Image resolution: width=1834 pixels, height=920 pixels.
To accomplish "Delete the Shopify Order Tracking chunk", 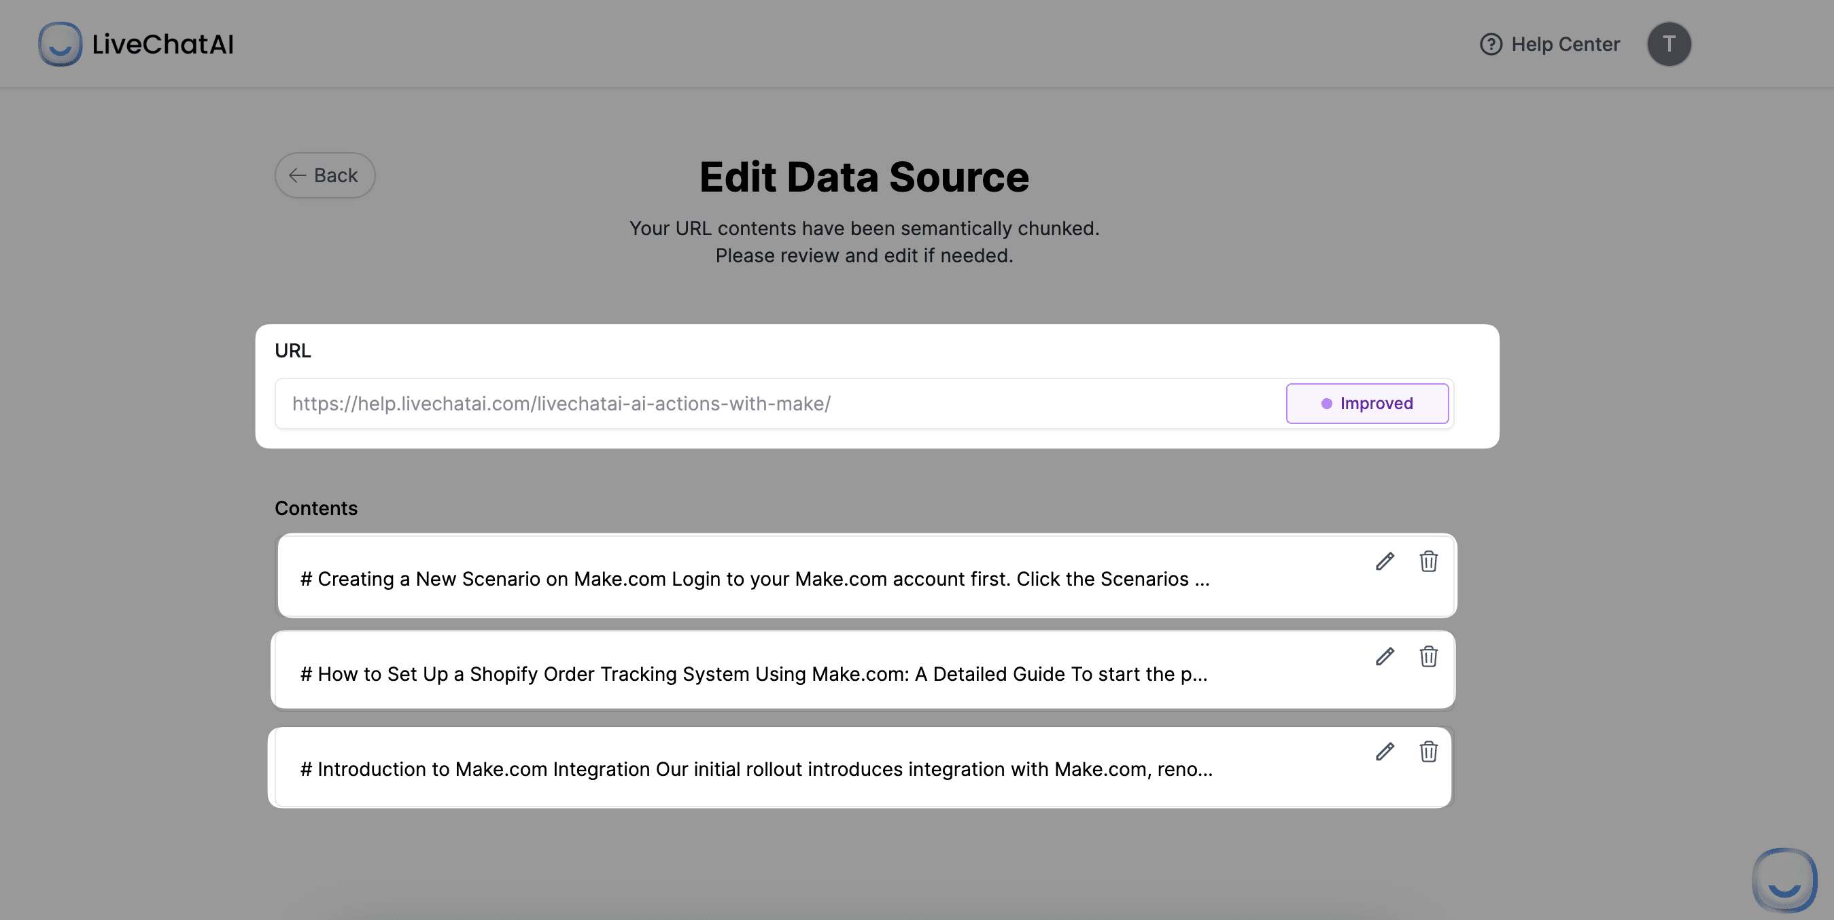I will (x=1429, y=657).
